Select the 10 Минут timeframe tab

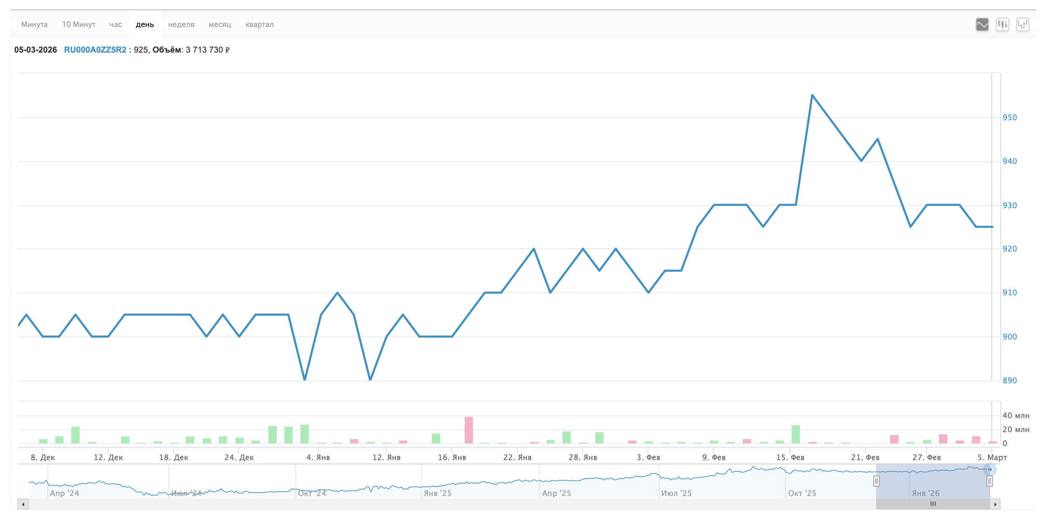[79, 25]
